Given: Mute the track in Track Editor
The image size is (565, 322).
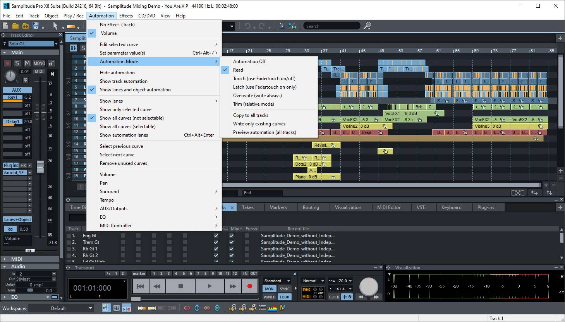Looking at the screenshot, I should (x=27, y=63).
